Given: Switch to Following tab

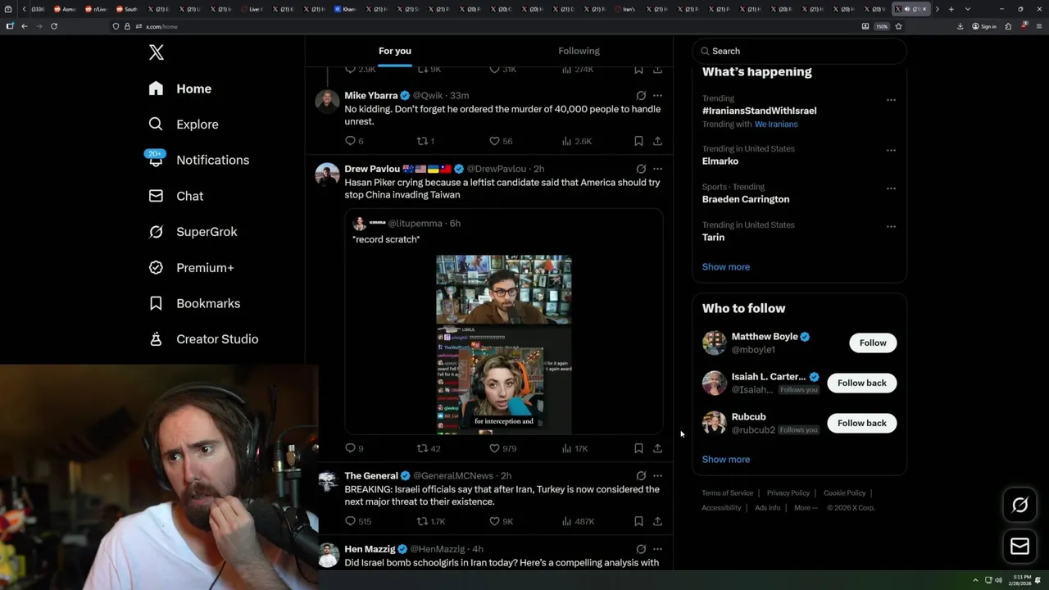Looking at the screenshot, I should coord(579,51).
